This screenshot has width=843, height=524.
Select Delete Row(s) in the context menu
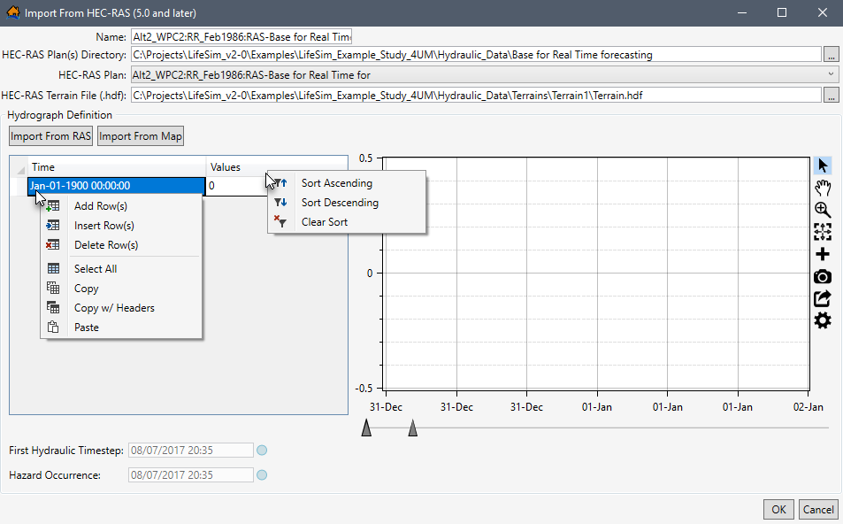108,244
